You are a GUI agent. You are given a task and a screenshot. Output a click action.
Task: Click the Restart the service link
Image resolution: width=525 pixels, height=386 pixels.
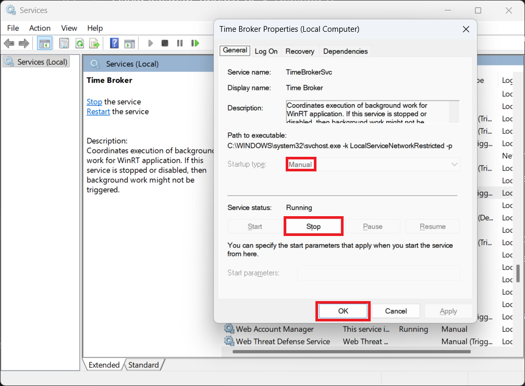click(98, 111)
